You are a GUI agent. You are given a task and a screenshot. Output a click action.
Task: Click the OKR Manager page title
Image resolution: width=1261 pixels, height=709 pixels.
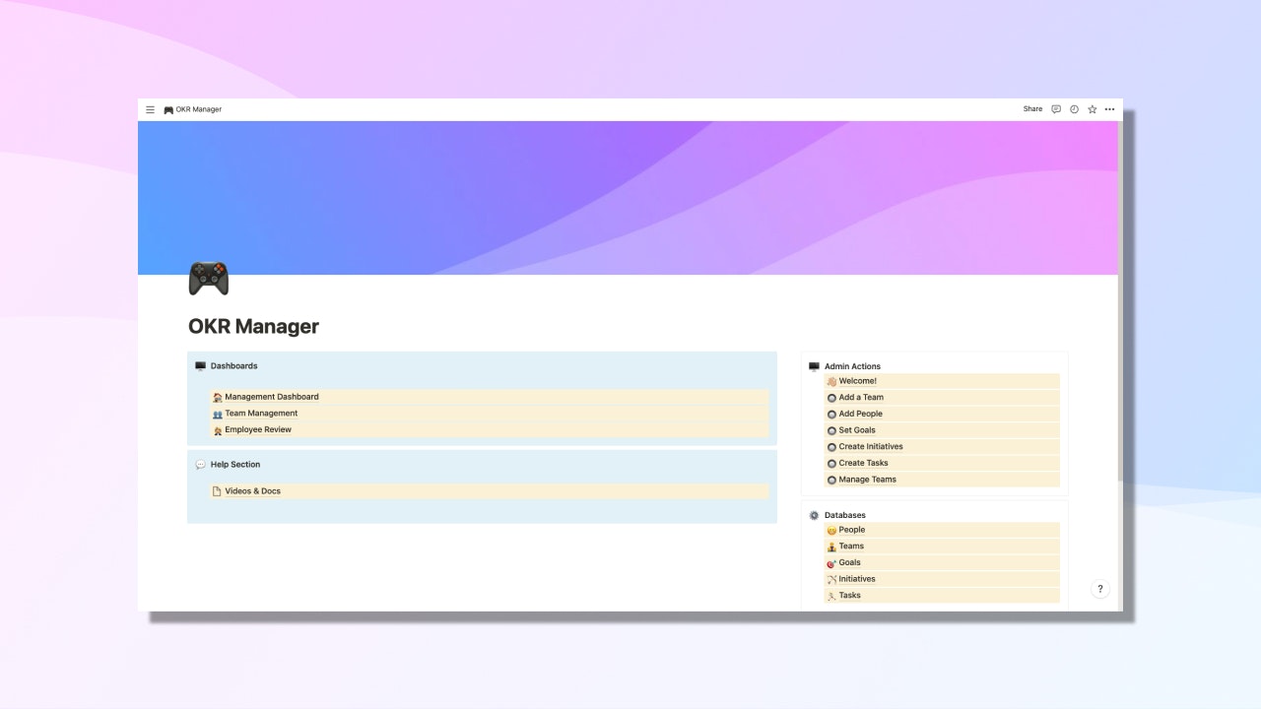tap(253, 326)
